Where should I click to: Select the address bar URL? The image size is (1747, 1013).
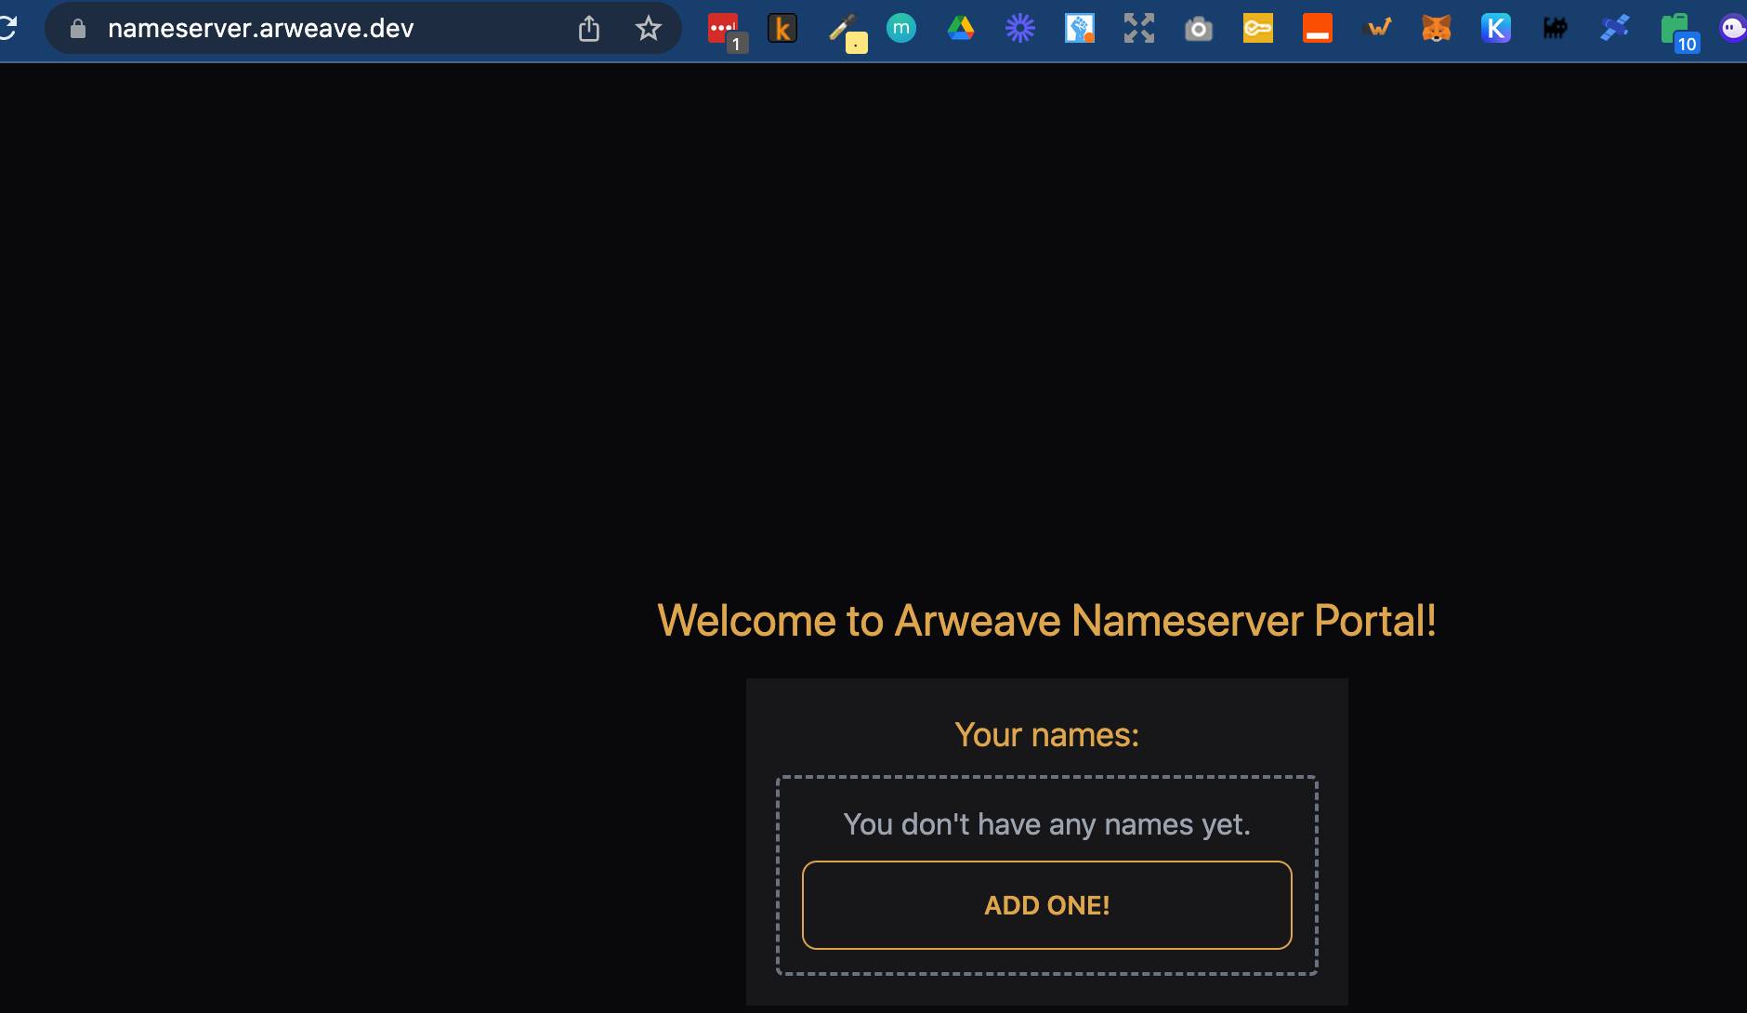pos(261,28)
